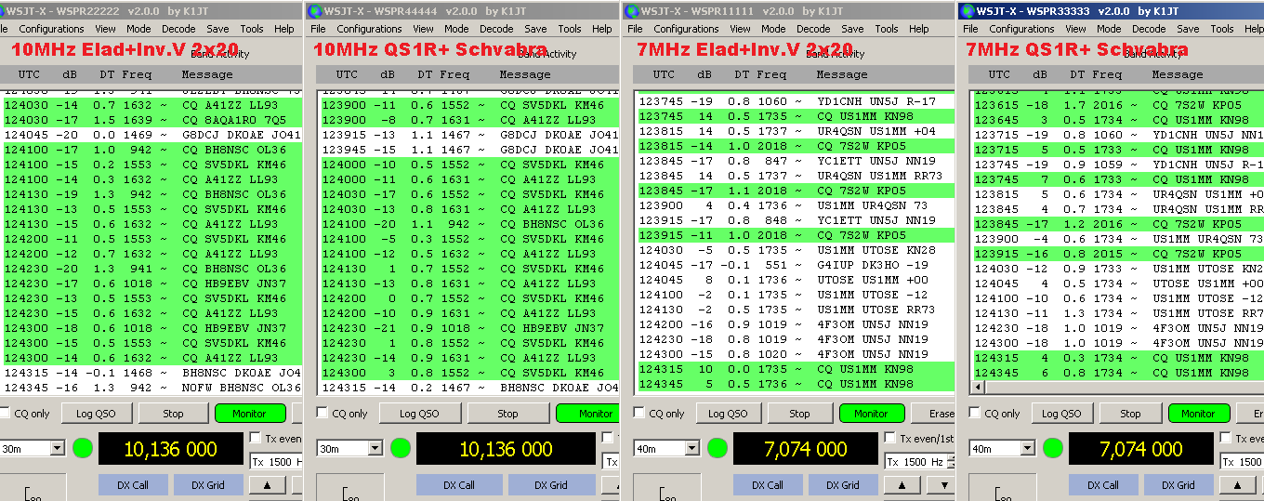Click the WSJT-X app icon in WSPR44444 title bar
This screenshot has height=501, width=1264.
[x=317, y=11]
